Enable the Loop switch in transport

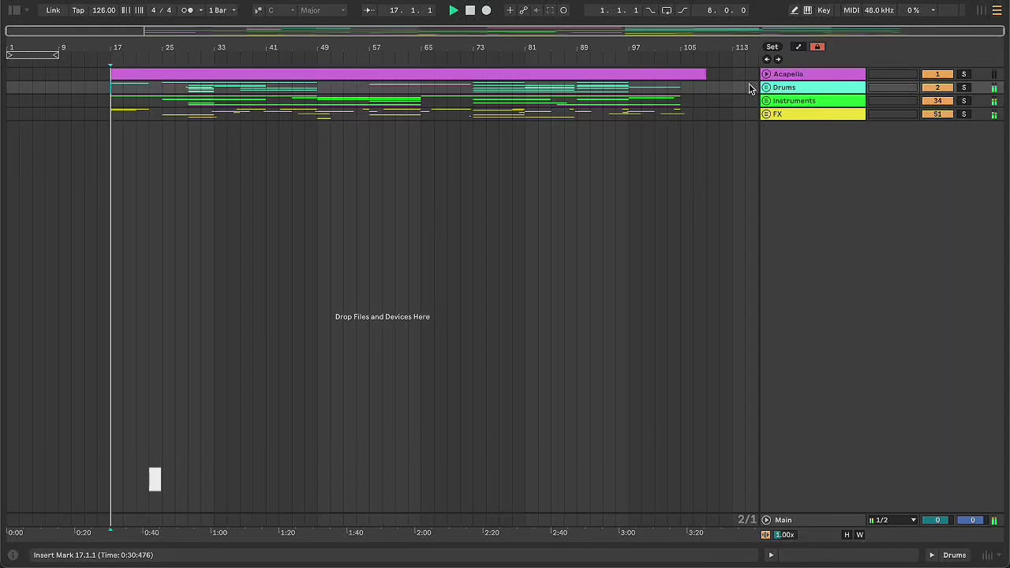pyautogui.click(x=666, y=10)
